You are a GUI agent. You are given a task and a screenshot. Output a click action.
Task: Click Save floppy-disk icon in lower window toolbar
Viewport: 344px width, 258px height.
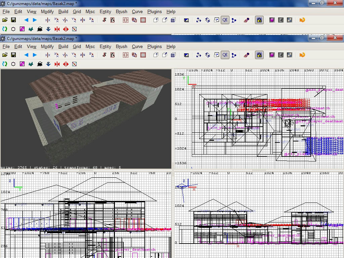click(x=13, y=55)
